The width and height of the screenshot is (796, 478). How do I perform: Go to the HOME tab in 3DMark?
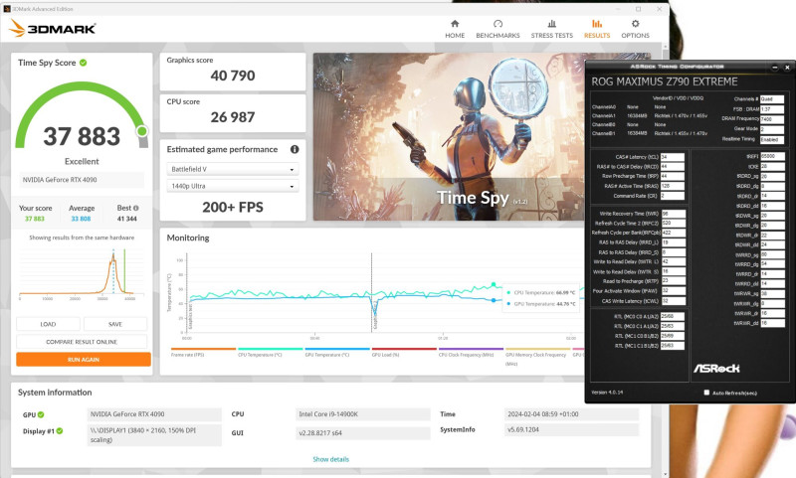click(455, 30)
